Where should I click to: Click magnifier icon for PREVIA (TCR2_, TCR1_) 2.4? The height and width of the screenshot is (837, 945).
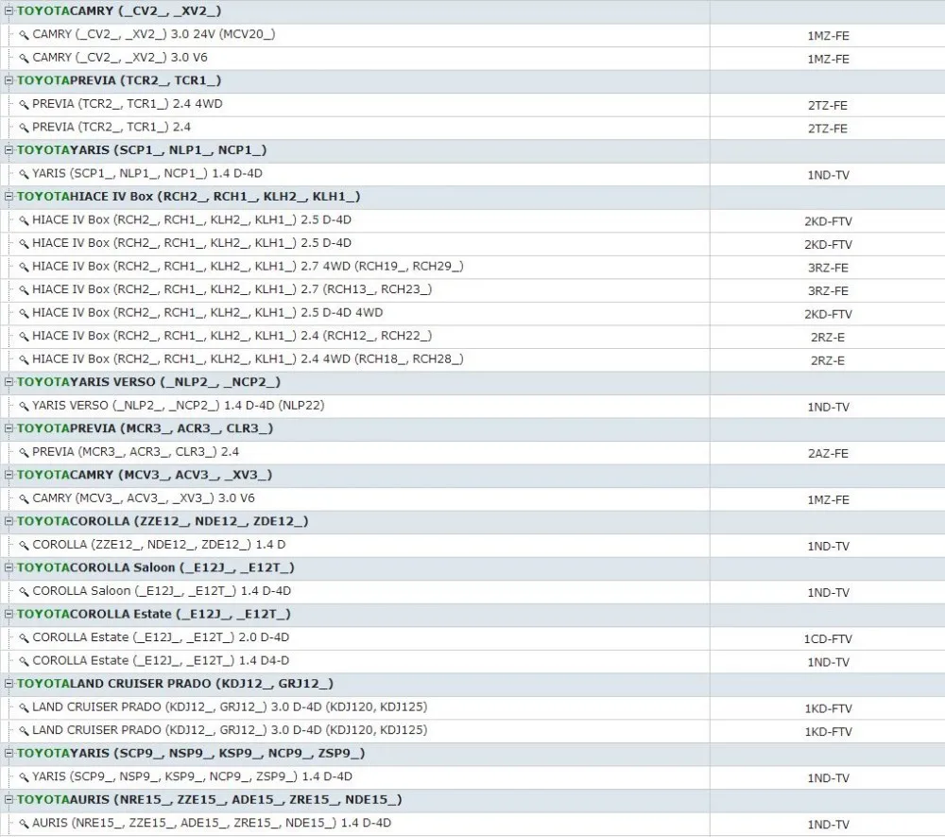point(24,128)
